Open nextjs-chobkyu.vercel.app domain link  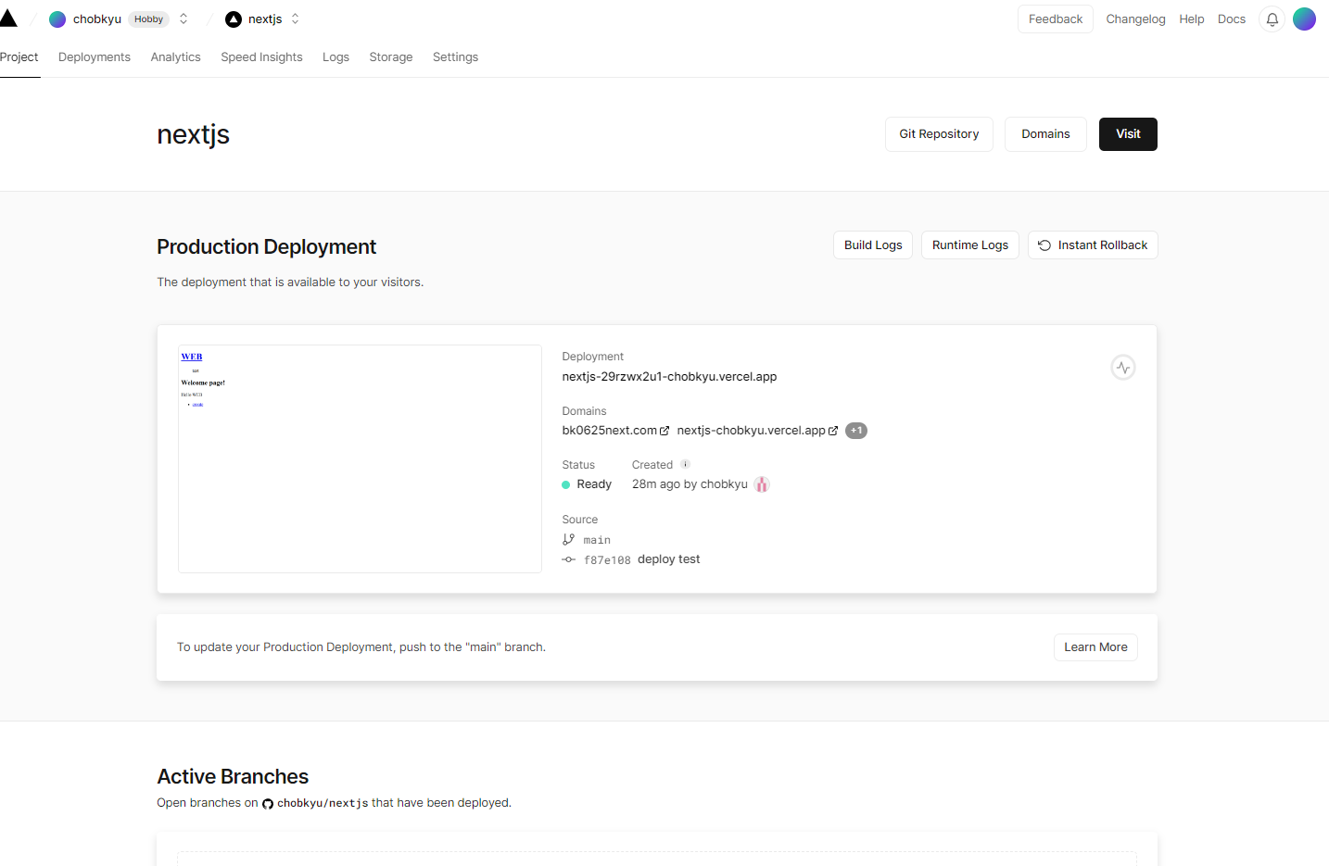click(751, 431)
